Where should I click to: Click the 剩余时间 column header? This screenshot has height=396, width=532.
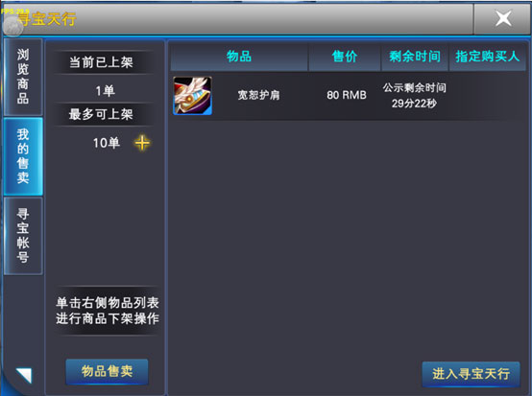point(415,57)
